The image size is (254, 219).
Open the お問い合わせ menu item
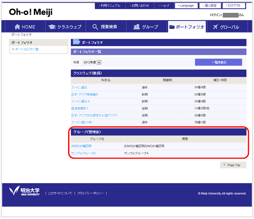(140, 6)
